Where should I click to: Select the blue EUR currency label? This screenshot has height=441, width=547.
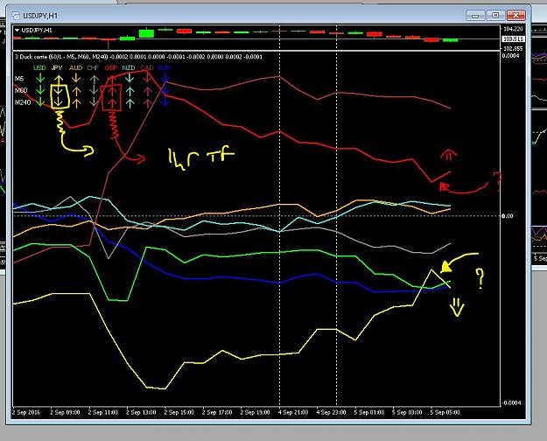(x=164, y=67)
